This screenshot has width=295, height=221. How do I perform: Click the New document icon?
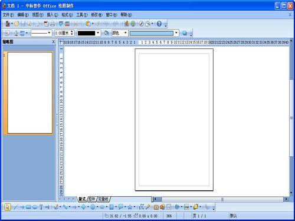tap(8, 24)
